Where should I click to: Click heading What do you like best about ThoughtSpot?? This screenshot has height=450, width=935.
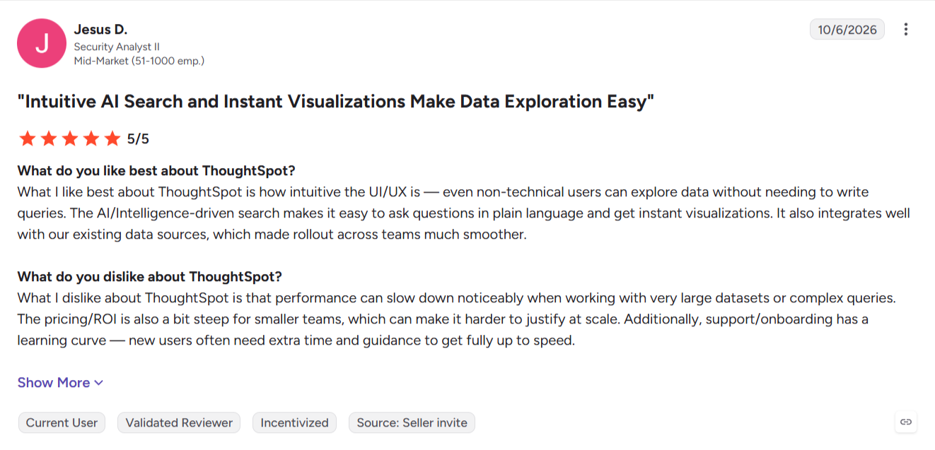tap(156, 171)
